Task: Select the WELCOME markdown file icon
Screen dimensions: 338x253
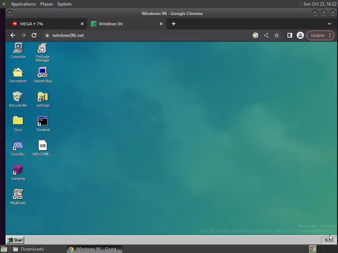Action: [x=43, y=148]
